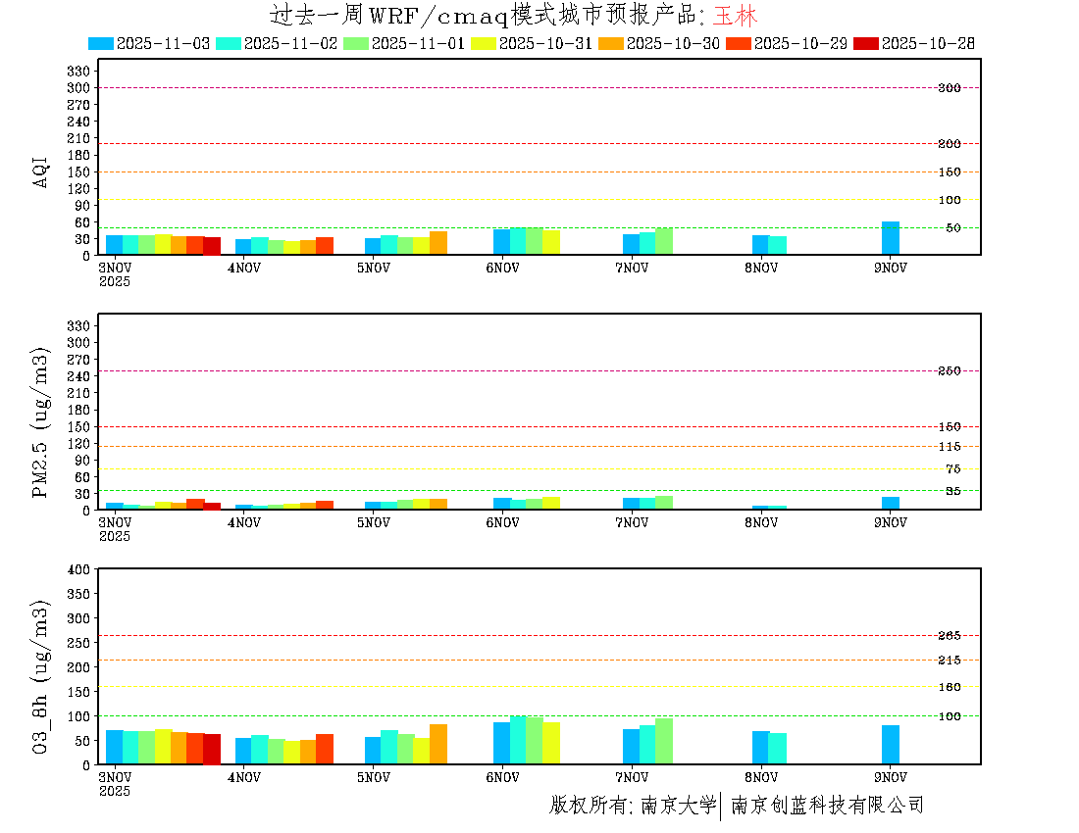Click the orange 5NOV bar in AQI chart
This screenshot has height=833, width=1079.
pos(438,243)
